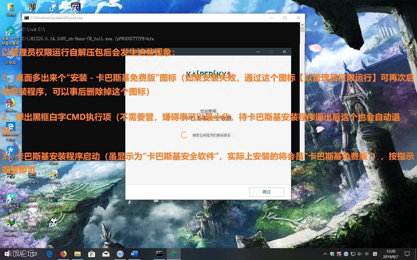Open Word from the taskbar
The height and width of the screenshot is (260, 417).
click(134, 254)
